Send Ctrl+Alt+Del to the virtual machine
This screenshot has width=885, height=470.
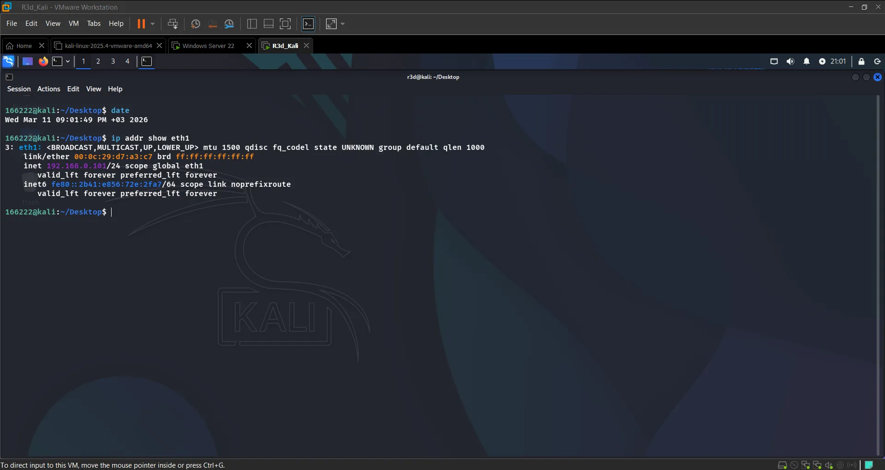point(172,24)
